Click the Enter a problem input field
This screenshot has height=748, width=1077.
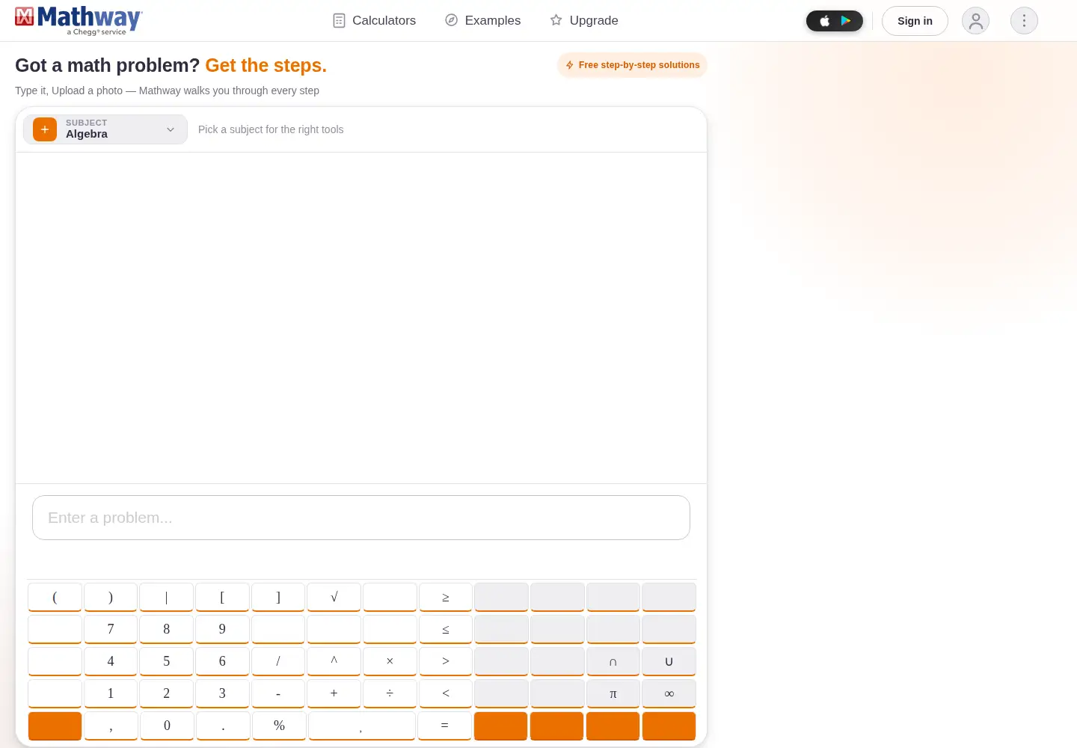(361, 518)
